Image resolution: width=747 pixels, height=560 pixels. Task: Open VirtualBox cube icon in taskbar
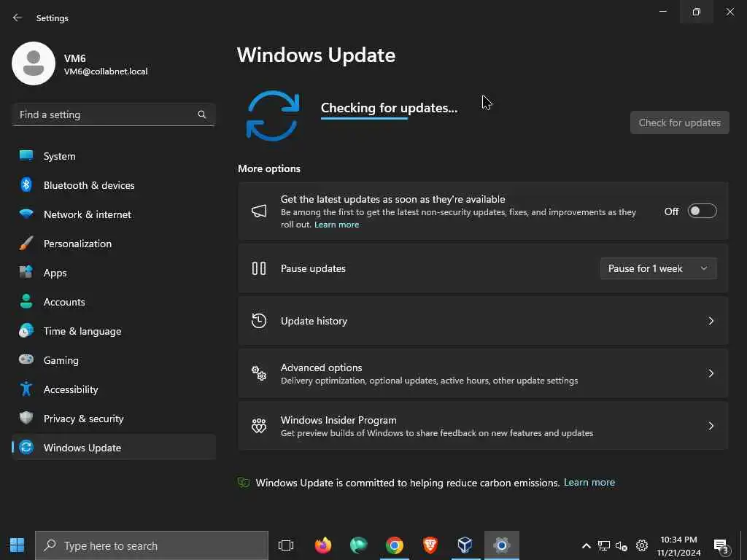coord(465,545)
